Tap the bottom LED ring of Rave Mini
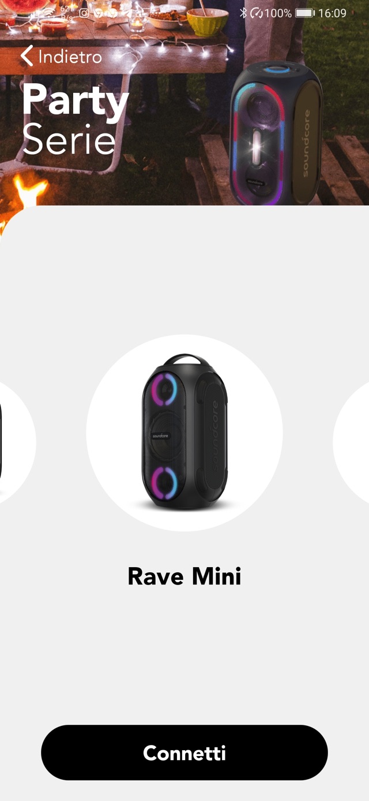369x801 pixels. click(165, 482)
